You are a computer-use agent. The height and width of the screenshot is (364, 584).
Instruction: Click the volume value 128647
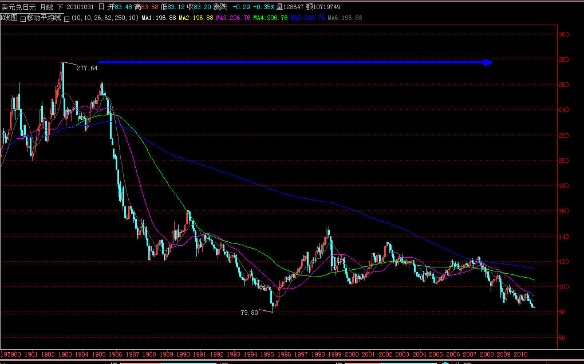[x=294, y=7]
